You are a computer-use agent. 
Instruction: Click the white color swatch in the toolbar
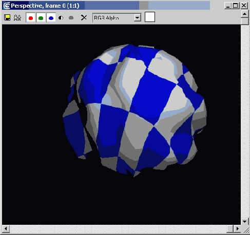150,17
